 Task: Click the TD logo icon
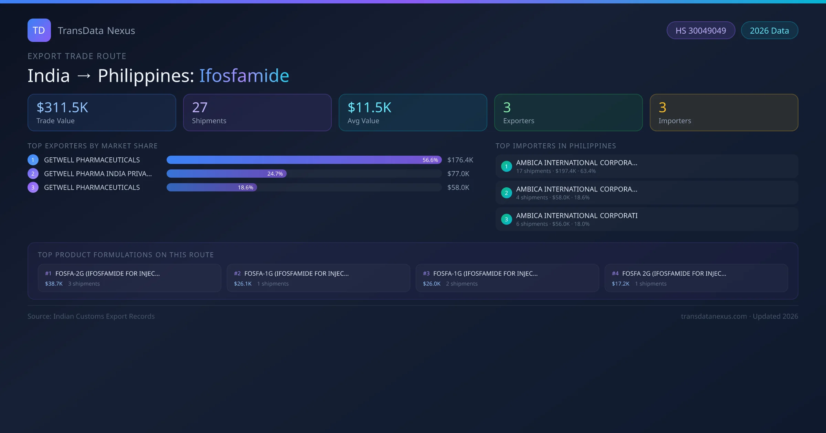(x=39, y=30)
